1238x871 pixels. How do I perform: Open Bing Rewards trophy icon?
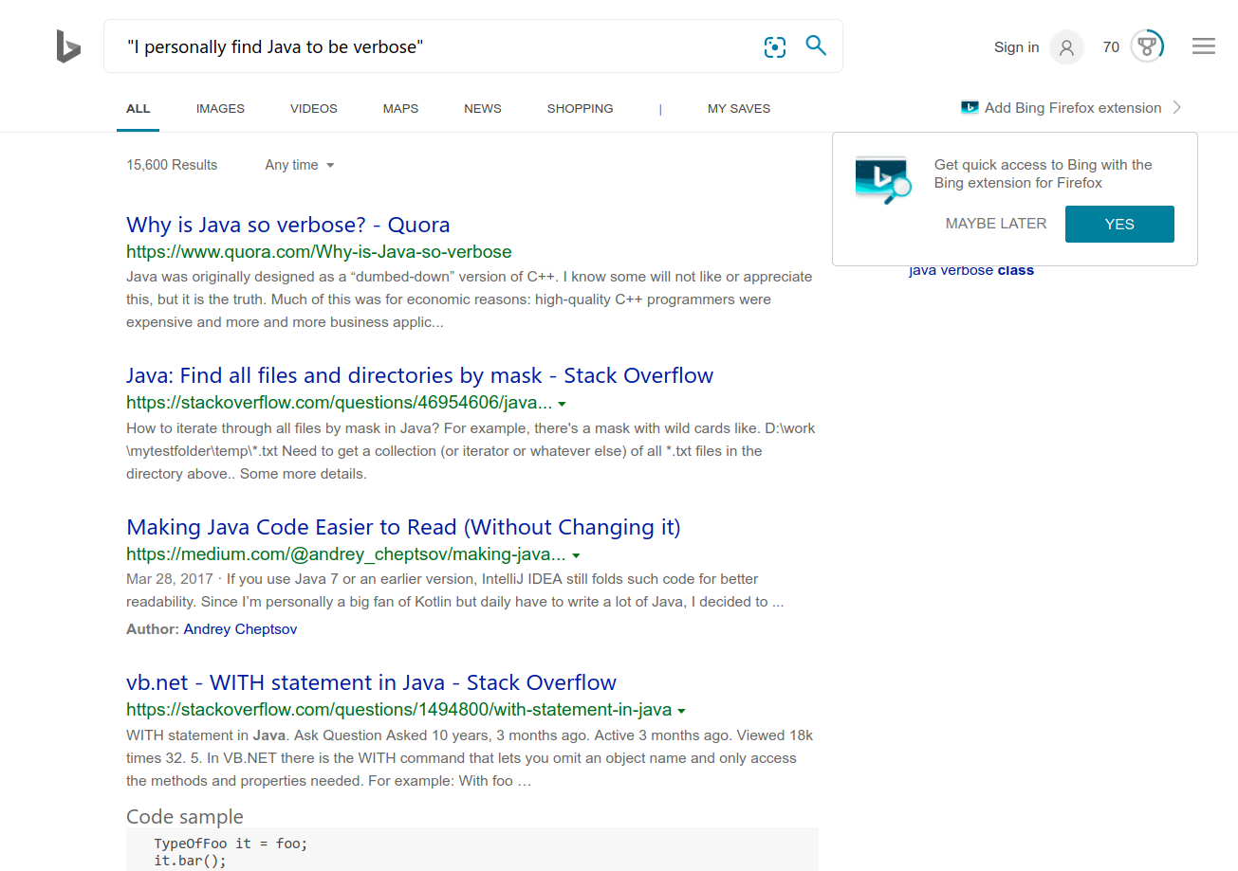[x=1147, y=46]
